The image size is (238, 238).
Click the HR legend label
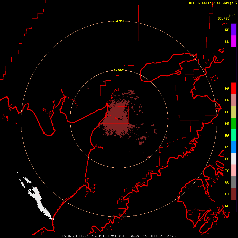click(227, 124)
